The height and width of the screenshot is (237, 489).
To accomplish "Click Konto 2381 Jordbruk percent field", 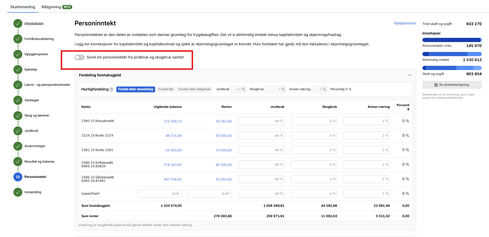I will (x=261, y=150).
